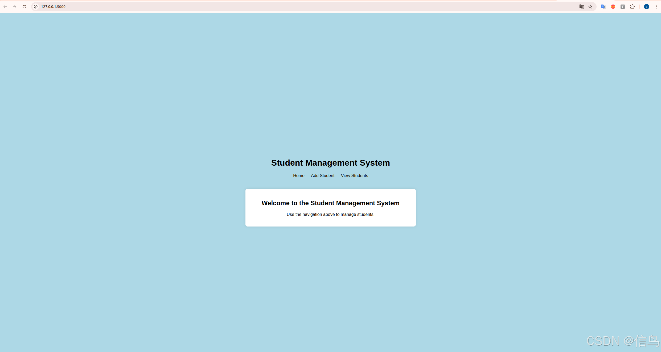Open the site information icon
The width and height of the screenshot is (661, 352).
click(x=36, y=7)
